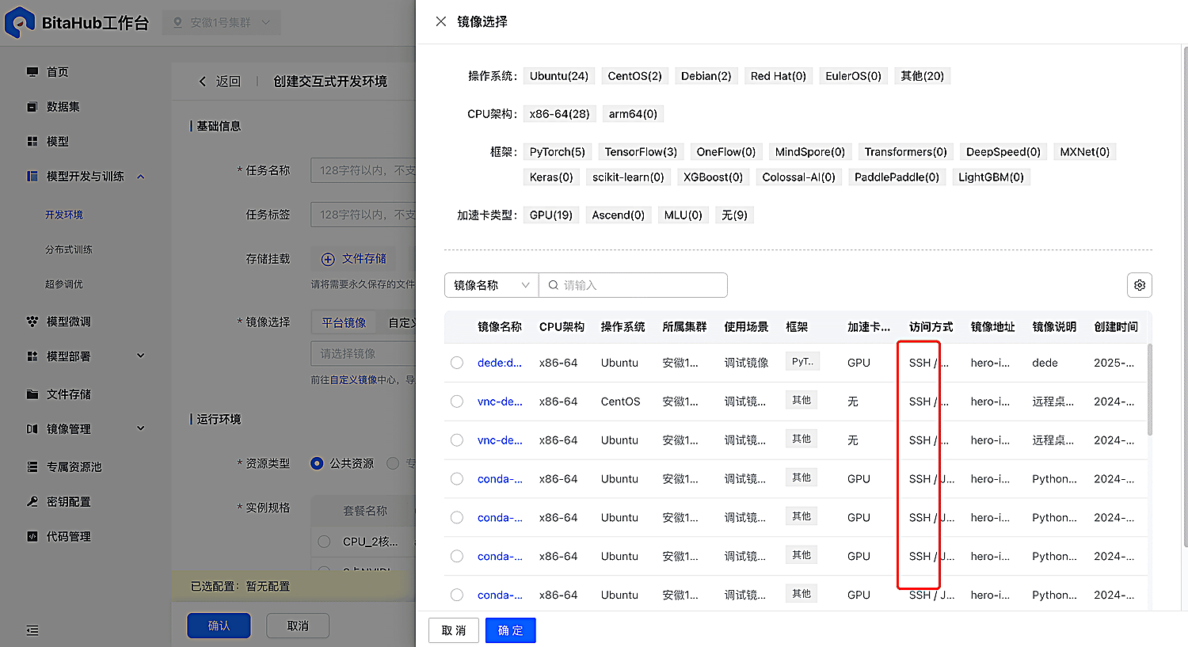Image resolution: width=1188 pixels, height=647 pixels.
Task: Close the 镜像选择 panel with X
Action: [x=441, y=21]
